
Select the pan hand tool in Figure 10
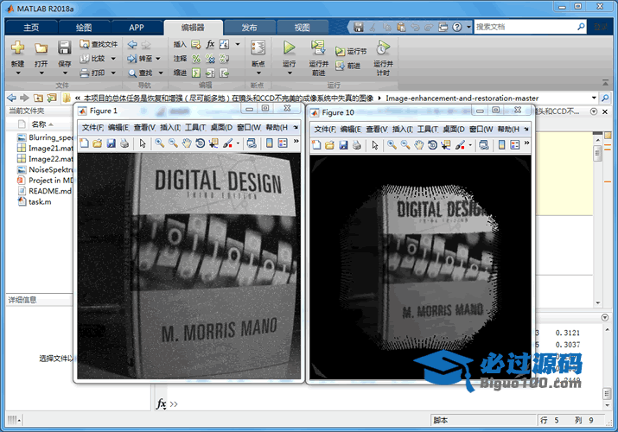[418, 145]
